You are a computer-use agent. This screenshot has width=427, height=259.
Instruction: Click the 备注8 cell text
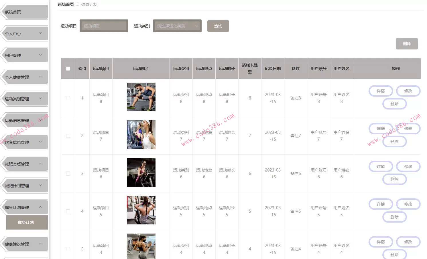296,98
